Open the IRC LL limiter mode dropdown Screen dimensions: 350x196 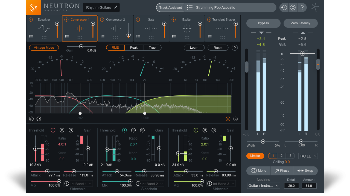click(308, 156)
